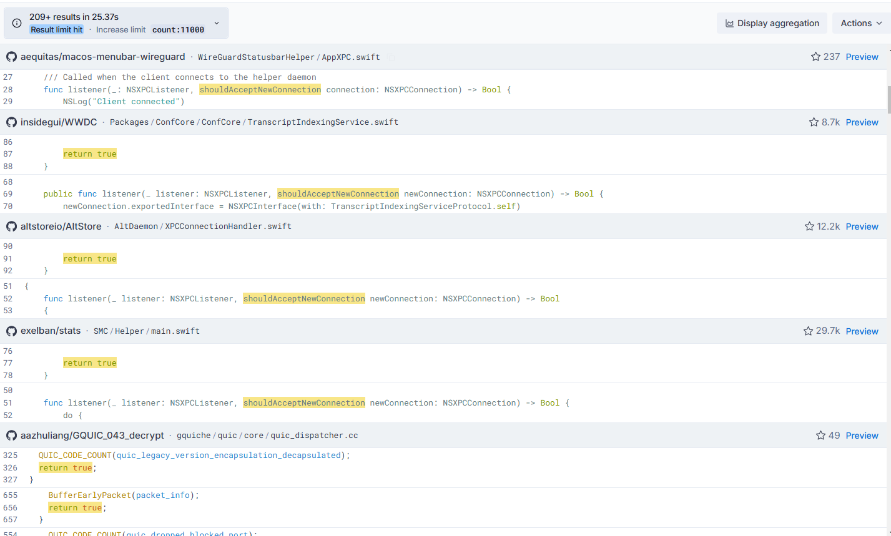891x536 pixels.
Task: Open XPCConnectionHandler.swift file
Action: pyautogui.click(x=228, y=227)
